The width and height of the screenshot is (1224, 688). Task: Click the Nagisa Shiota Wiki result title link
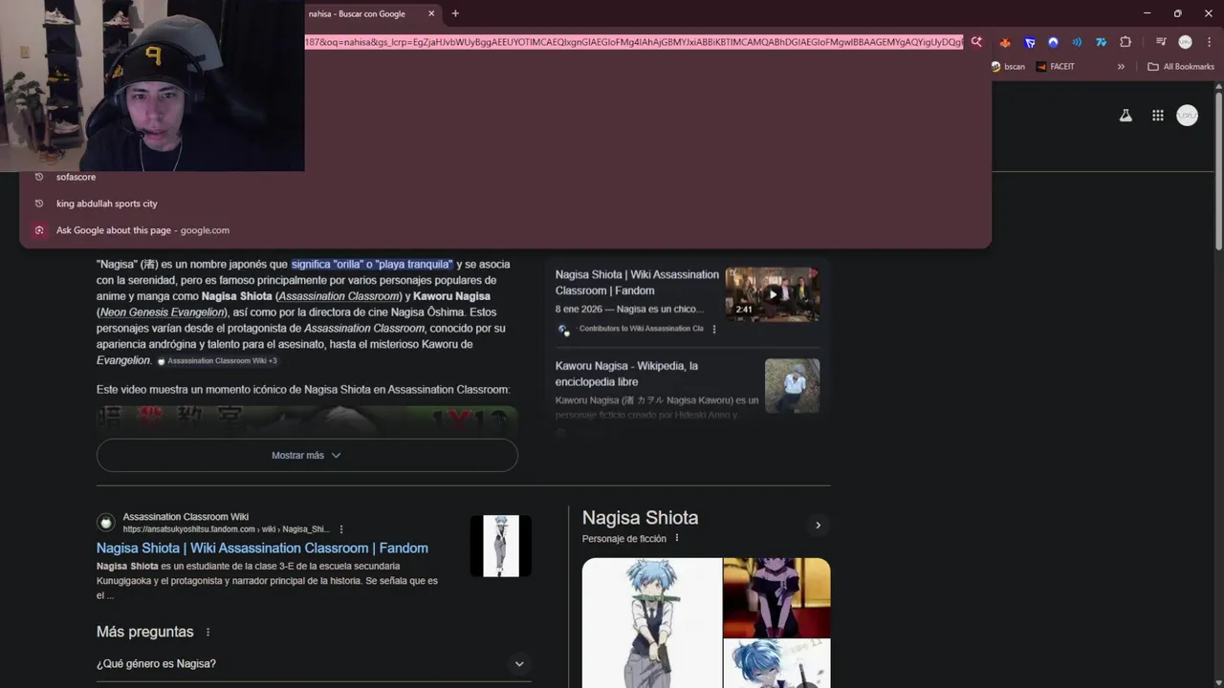[x=262, y=548]
